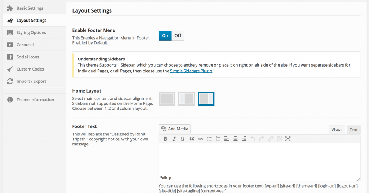Click the Add Media button
The width and height of the screenshot is (369, 193).
175,129
